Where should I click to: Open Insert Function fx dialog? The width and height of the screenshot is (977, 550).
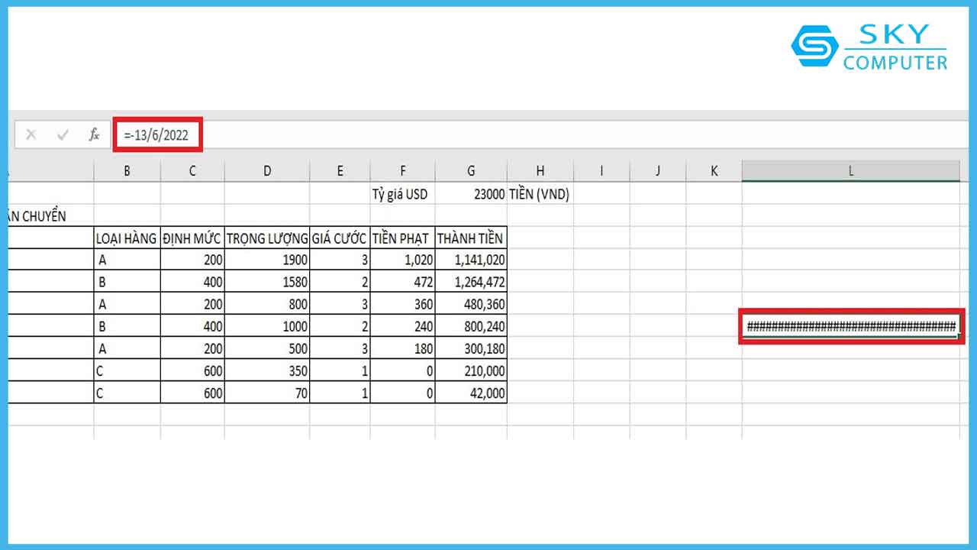(94, 135)
